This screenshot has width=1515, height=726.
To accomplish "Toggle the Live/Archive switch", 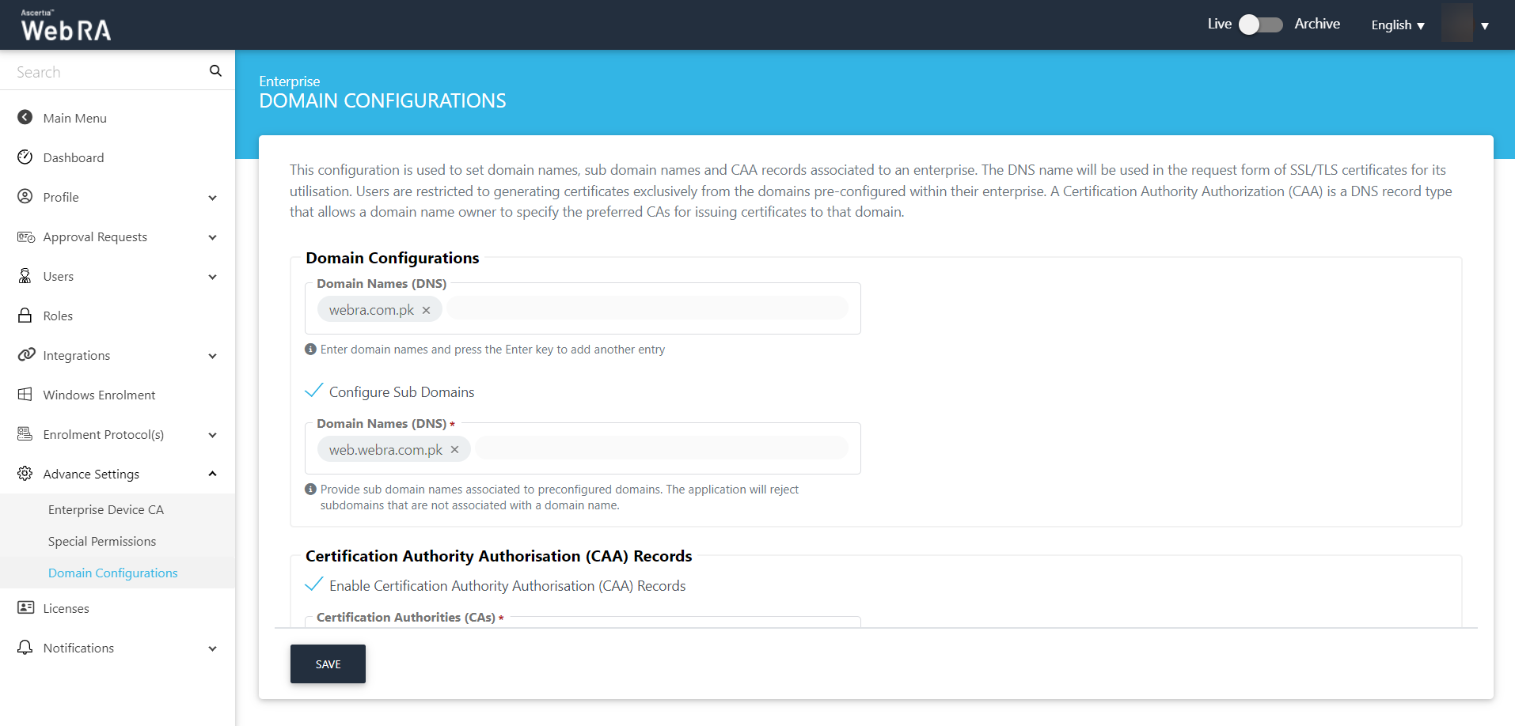I will 1260,25.
